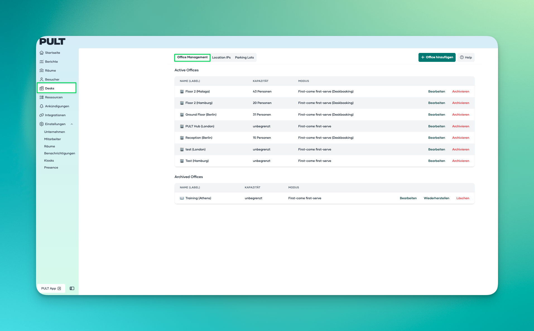Open Kiosks settings item
Screen dimensions: 534x331
pyautogui.click(x=49, y=160)
